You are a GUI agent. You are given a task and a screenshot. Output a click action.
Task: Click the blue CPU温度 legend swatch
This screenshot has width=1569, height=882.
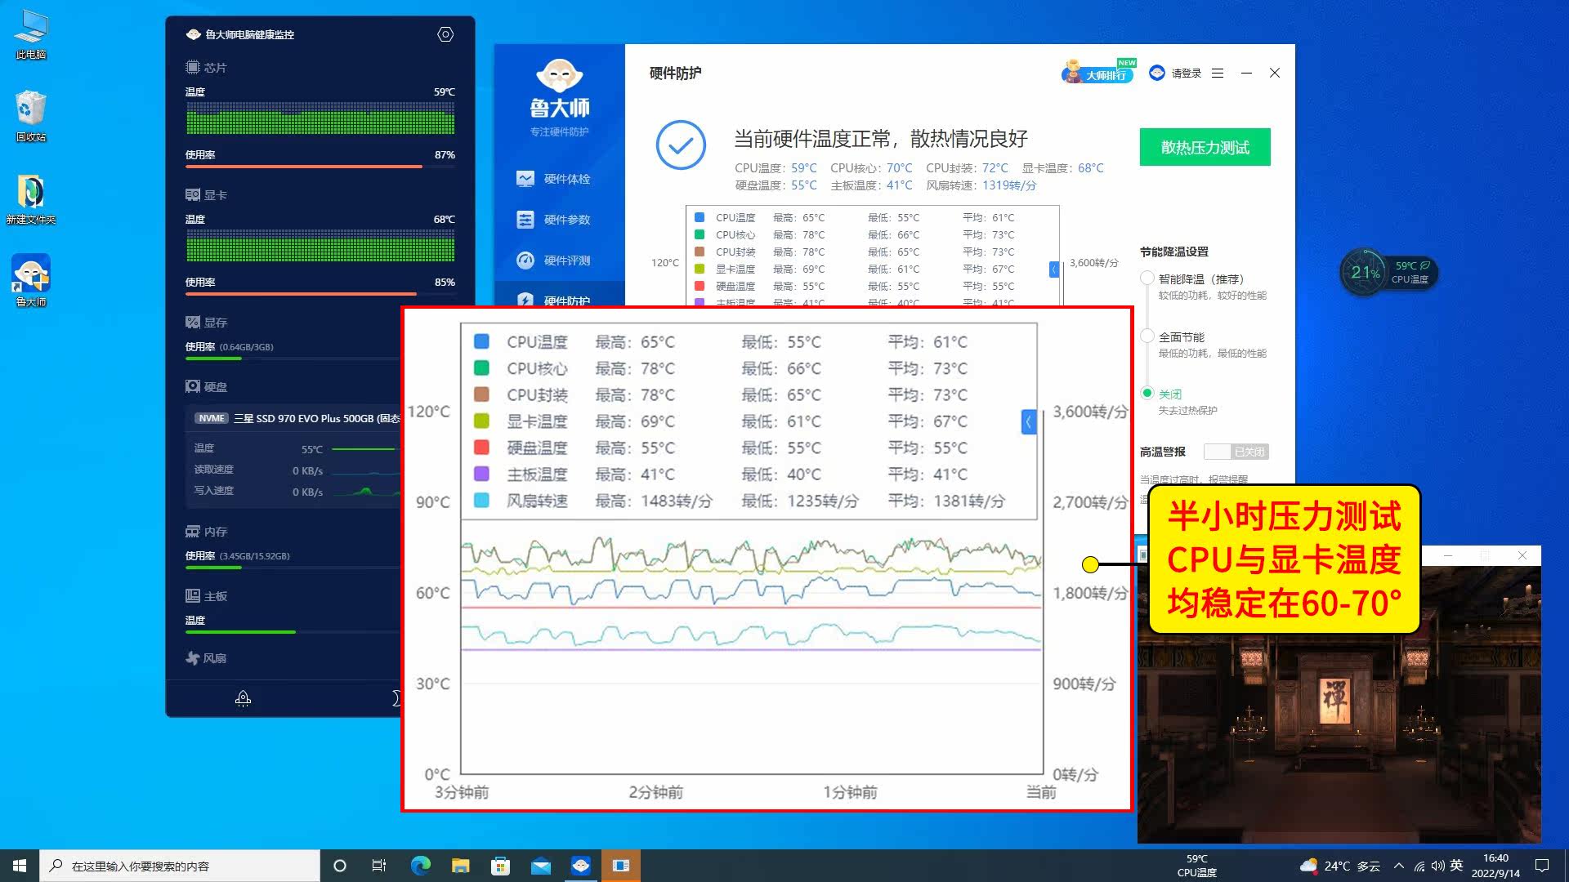481,341
